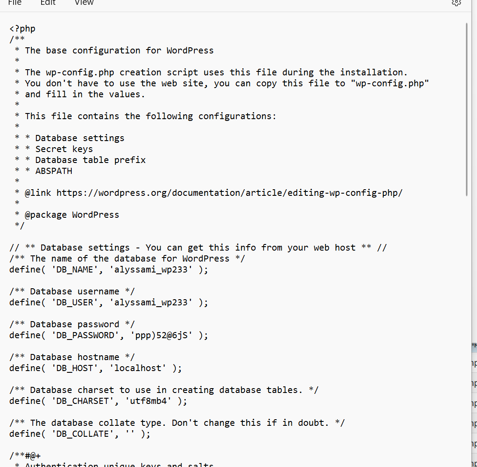Open the File menu
Viewport: 477px width, 467px height.
(14, 3)
